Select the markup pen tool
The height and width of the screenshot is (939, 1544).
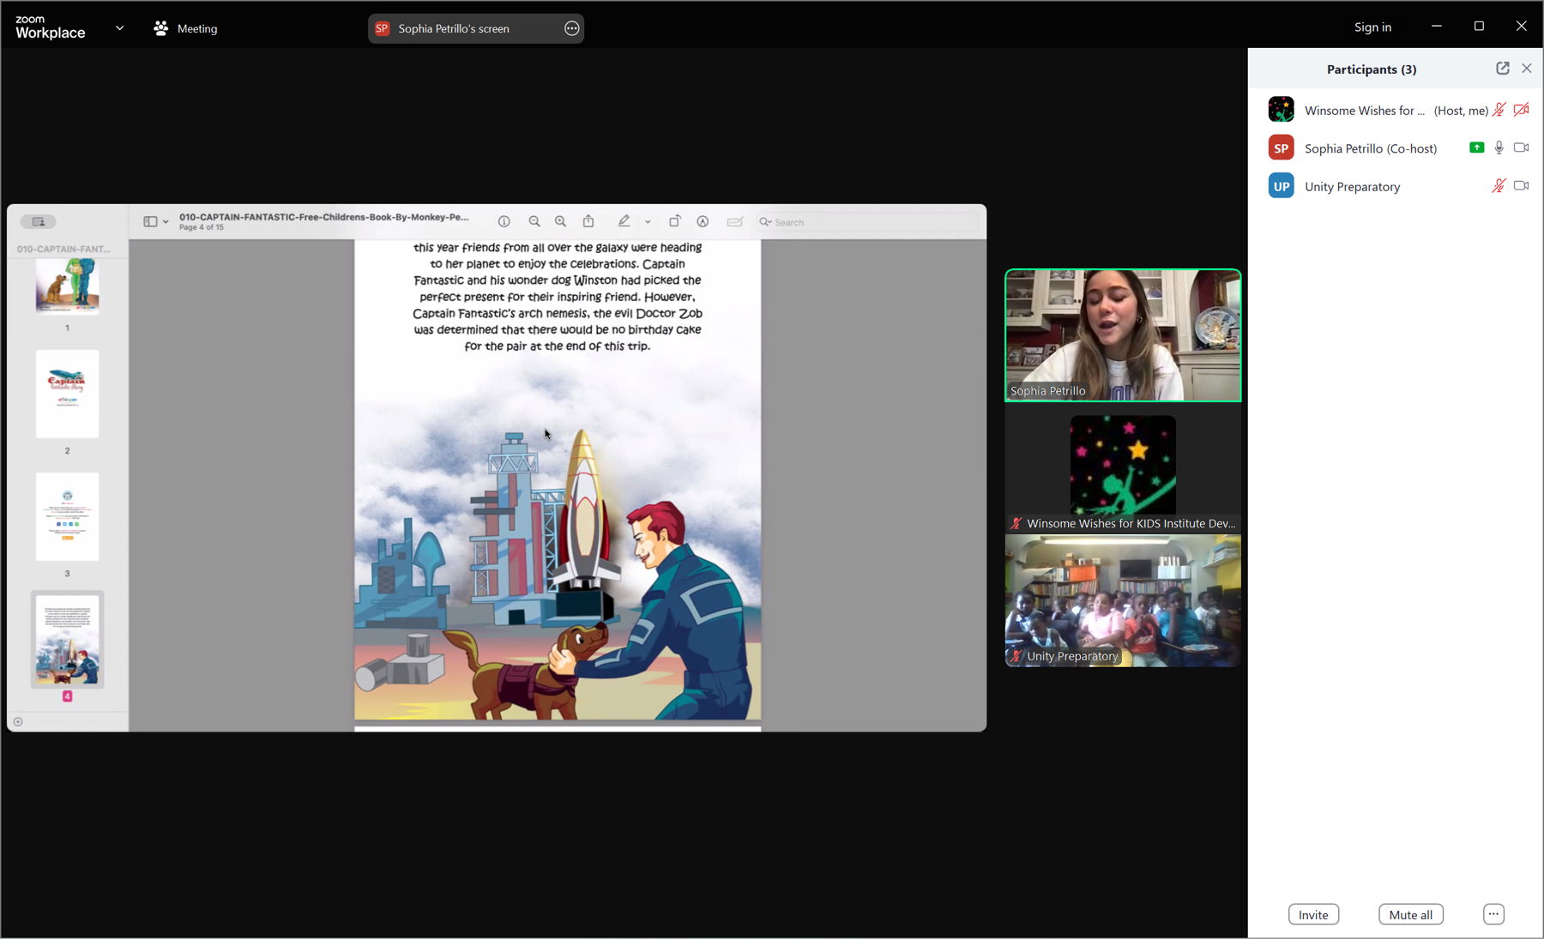624,221
